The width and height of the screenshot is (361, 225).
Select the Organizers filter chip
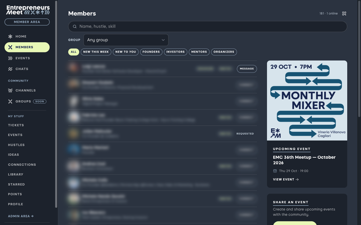(224, 52)
